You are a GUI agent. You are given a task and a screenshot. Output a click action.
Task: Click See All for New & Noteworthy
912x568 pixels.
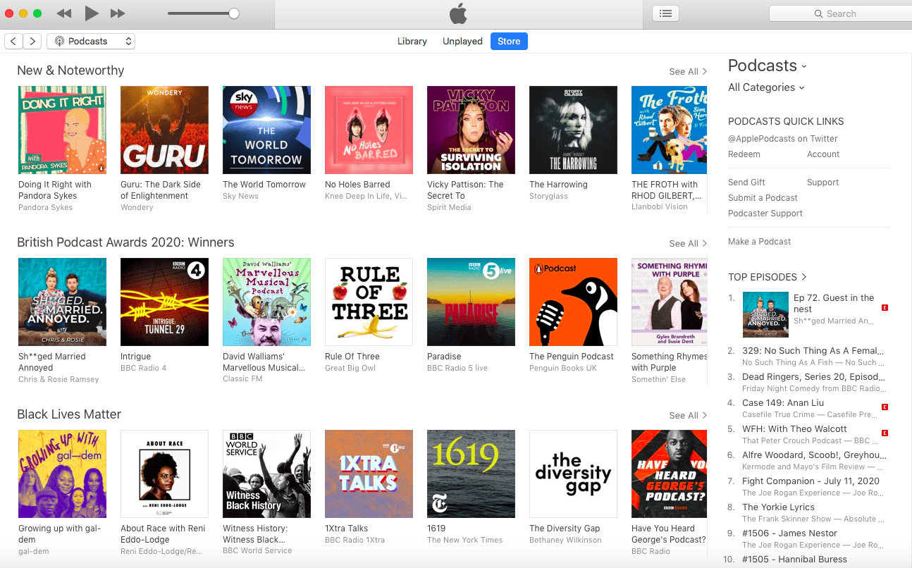pos(688,71)
